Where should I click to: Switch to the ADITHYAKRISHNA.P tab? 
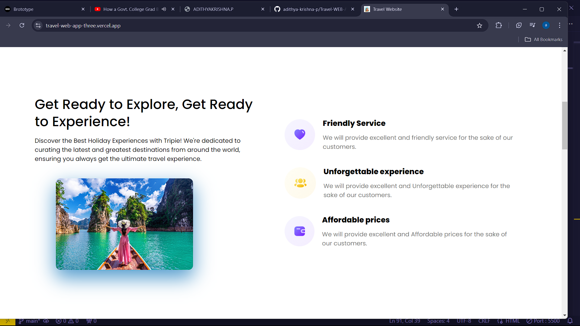coord(217,9)
